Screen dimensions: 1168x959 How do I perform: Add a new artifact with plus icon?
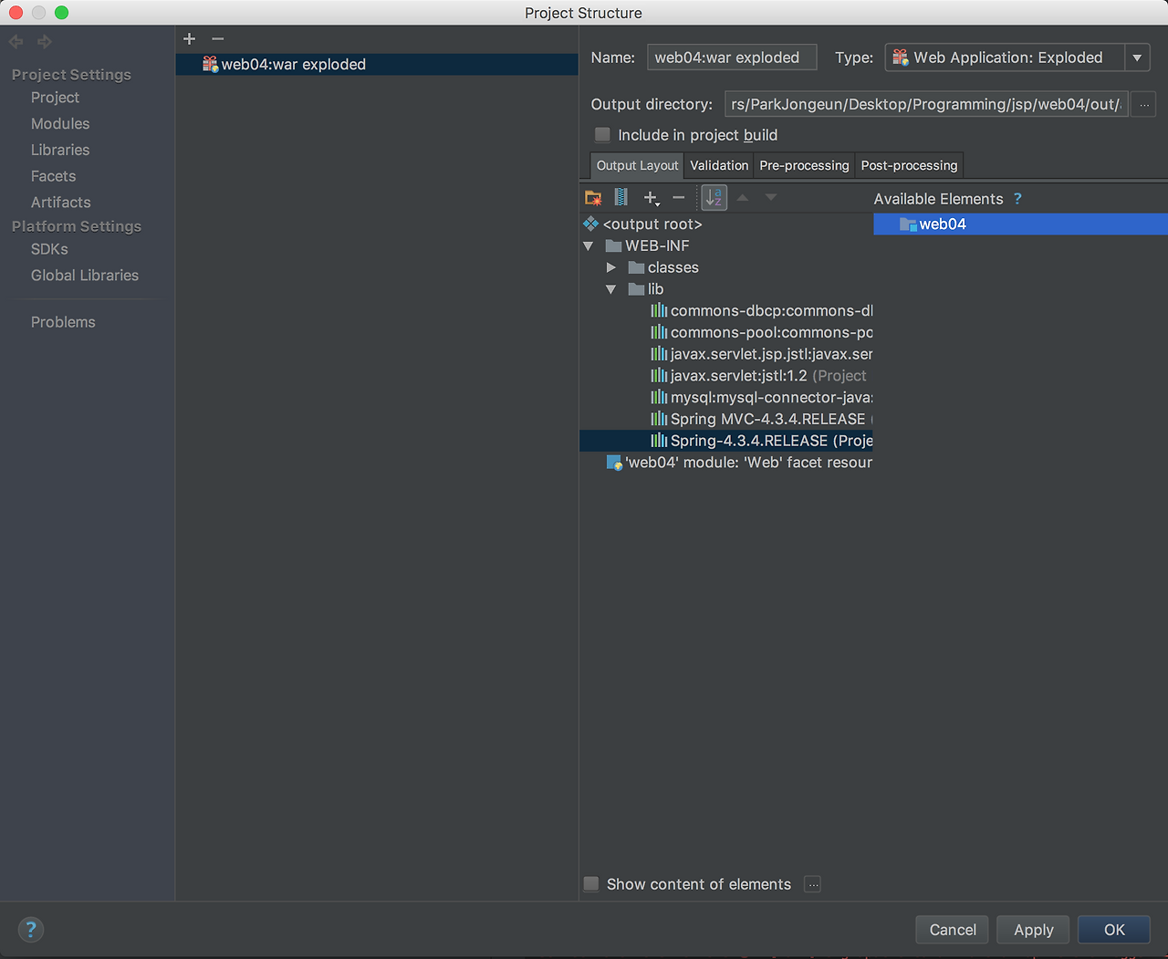[x=190, y=38]
